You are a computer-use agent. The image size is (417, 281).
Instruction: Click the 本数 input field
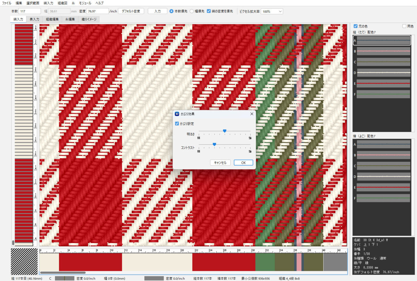30,11
